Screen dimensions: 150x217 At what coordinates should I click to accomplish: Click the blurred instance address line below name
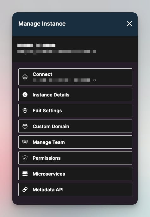pos(57,52)
